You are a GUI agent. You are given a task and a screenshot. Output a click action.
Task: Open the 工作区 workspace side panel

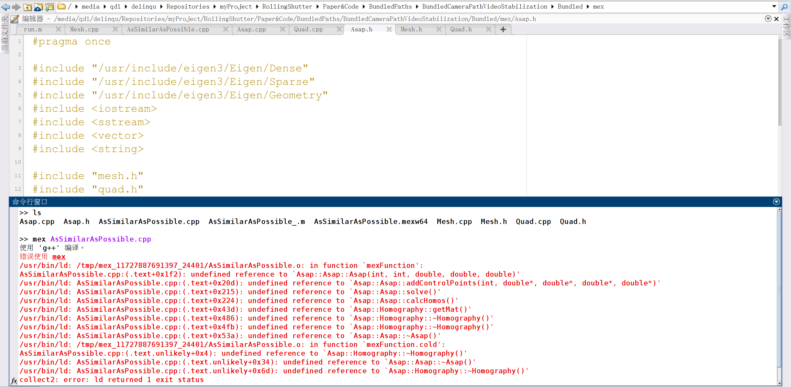pyautogui.click(x=786, y=27)
